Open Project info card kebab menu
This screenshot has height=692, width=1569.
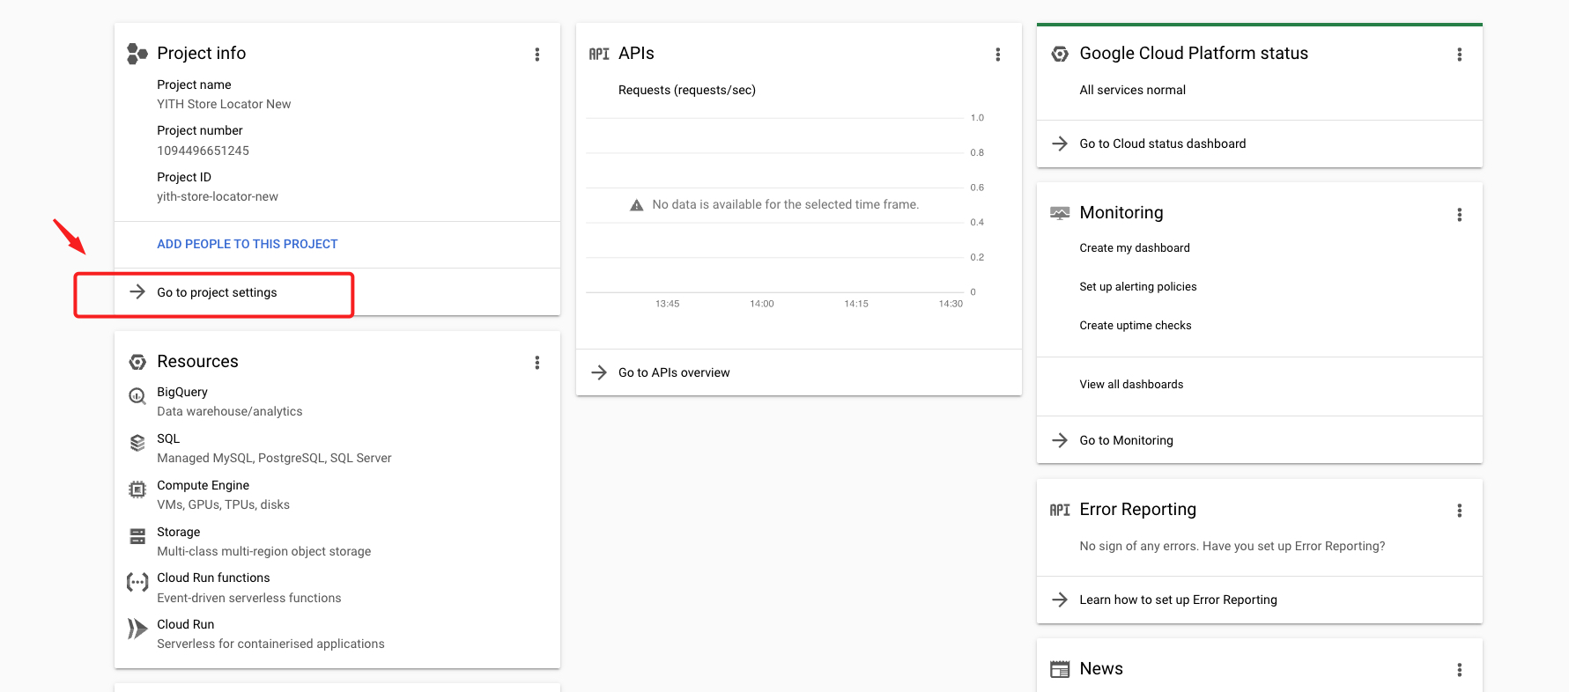pos(537,55)
